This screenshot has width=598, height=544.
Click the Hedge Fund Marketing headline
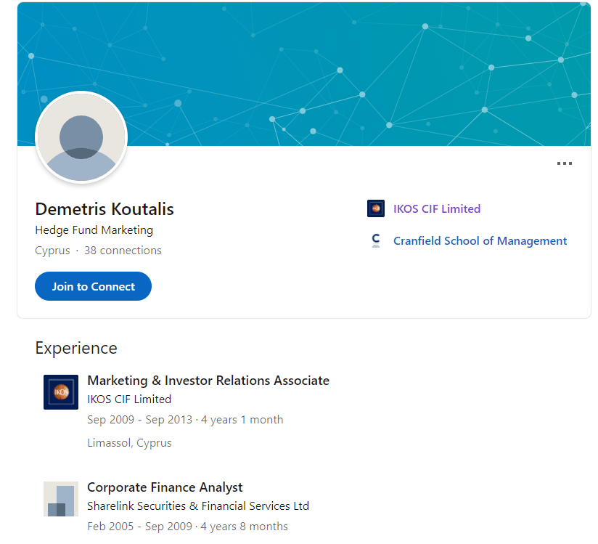(94, 230)
